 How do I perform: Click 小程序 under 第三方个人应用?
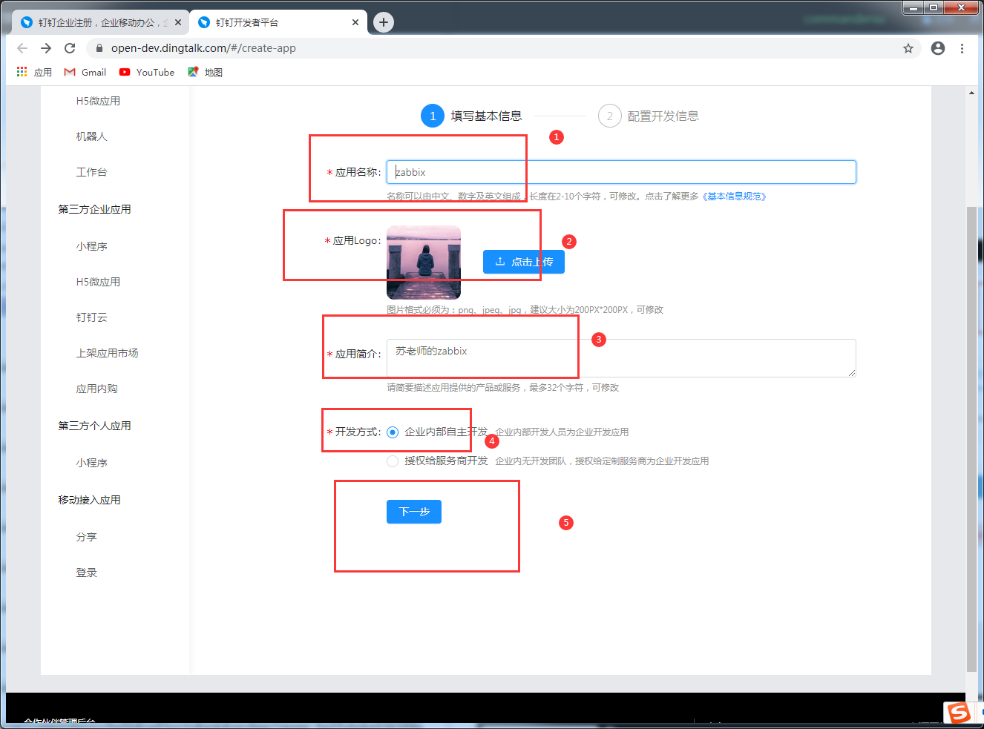click(x=91, y=463)
